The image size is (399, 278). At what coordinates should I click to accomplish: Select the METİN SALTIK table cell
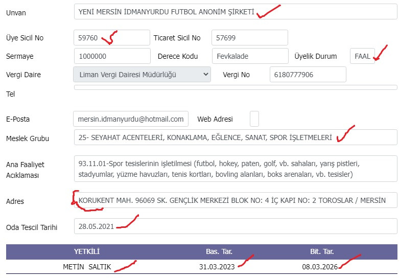pos(87,267)
